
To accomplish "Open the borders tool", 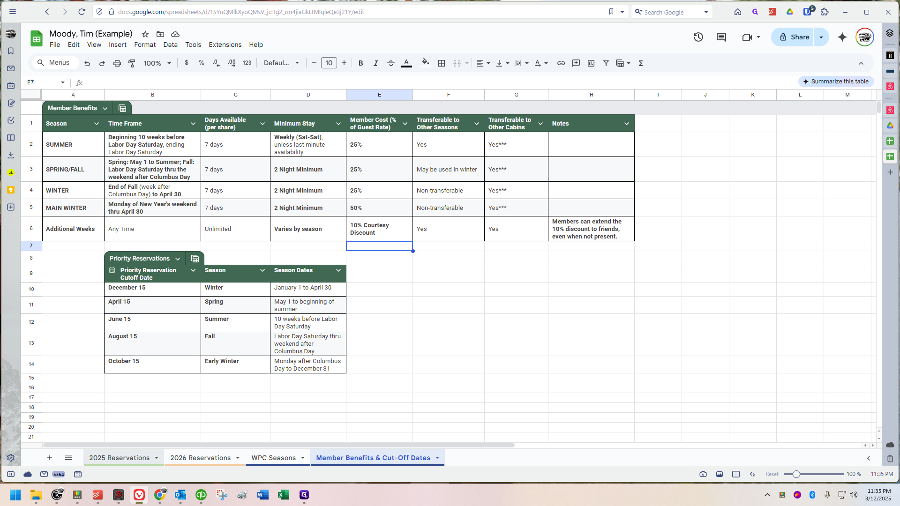I will (441, 63).
